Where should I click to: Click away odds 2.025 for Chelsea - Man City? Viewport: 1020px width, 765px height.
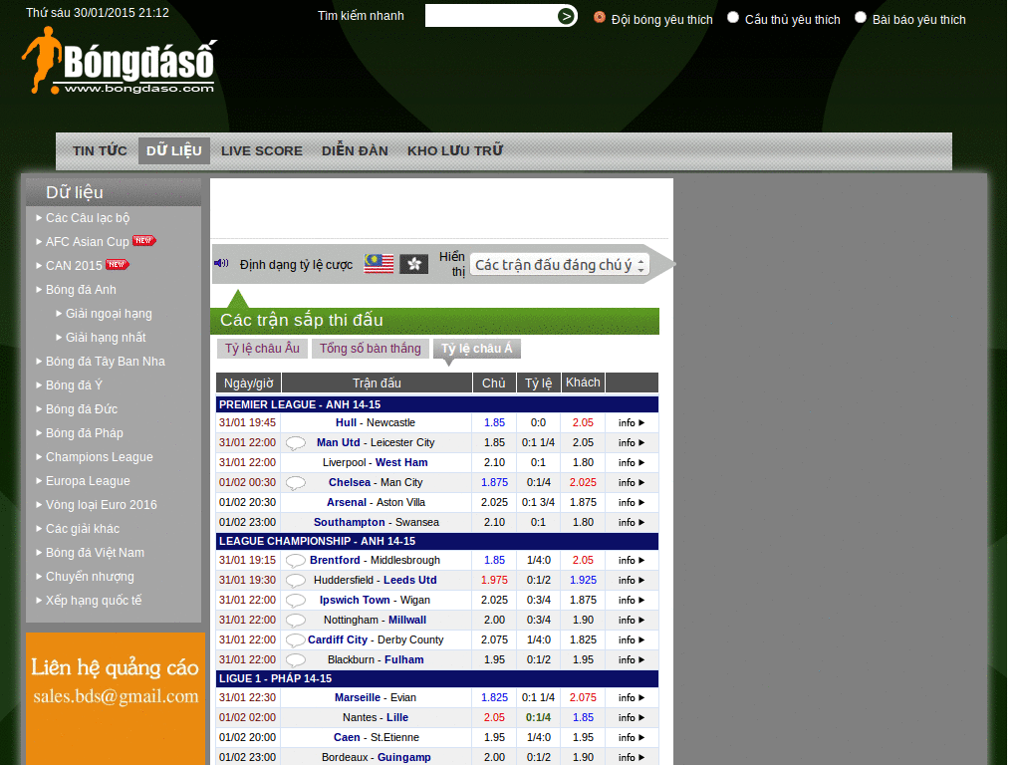point(583,483)
